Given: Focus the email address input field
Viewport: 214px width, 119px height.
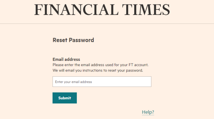Looking at the screenshot, I should click(x=102, y=82).
